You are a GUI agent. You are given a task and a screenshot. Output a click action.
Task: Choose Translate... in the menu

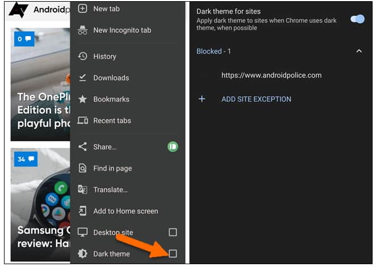[x=128, y=190]
